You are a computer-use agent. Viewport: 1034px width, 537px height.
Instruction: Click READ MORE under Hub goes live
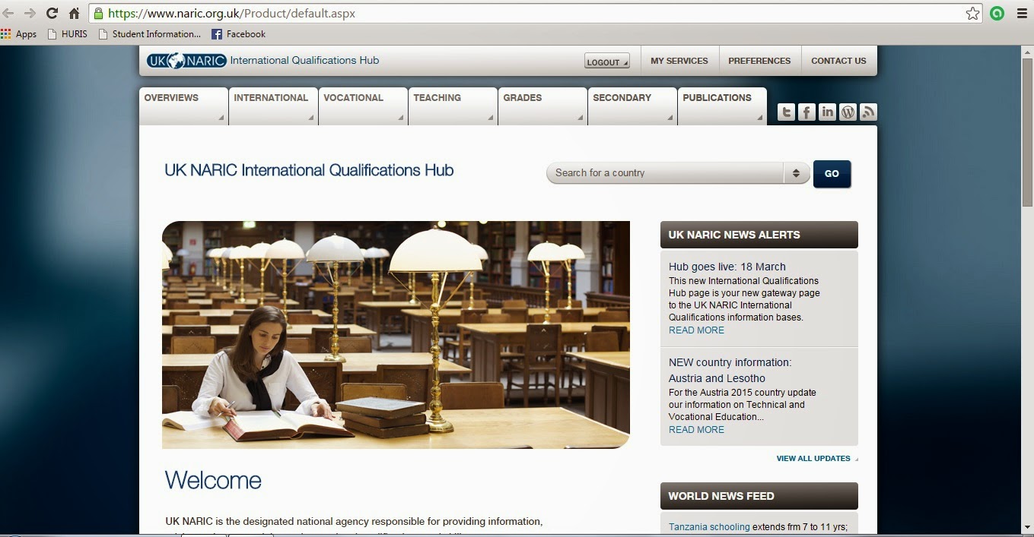click(x=696, y=330)
